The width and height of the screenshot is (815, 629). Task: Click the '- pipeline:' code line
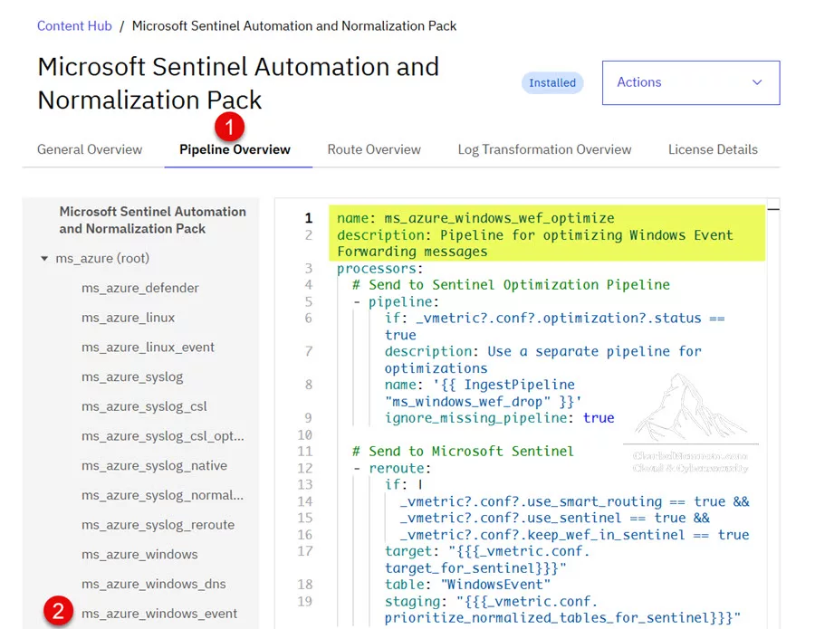(x=396, y=301)
